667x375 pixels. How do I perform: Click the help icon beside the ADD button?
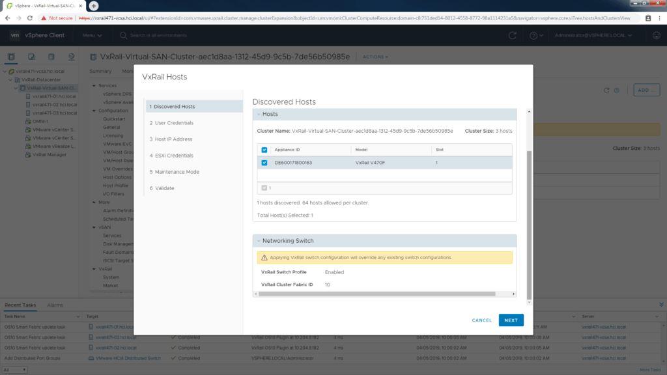(x=616, y=90)
